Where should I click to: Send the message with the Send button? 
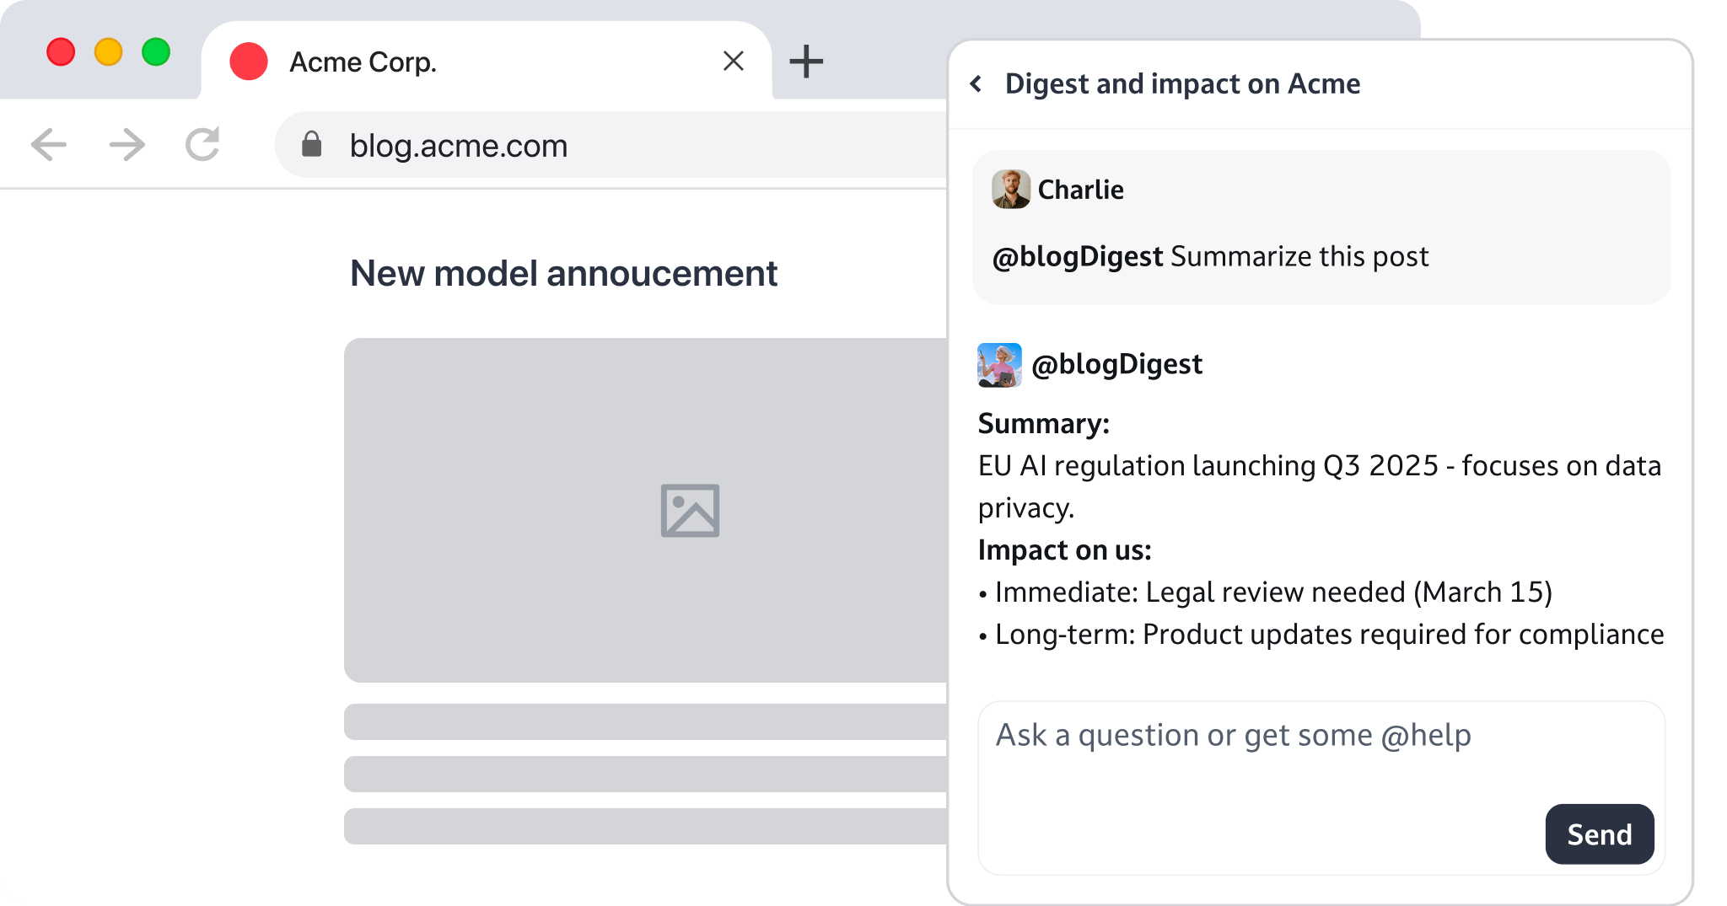(x=1600, y=834)
